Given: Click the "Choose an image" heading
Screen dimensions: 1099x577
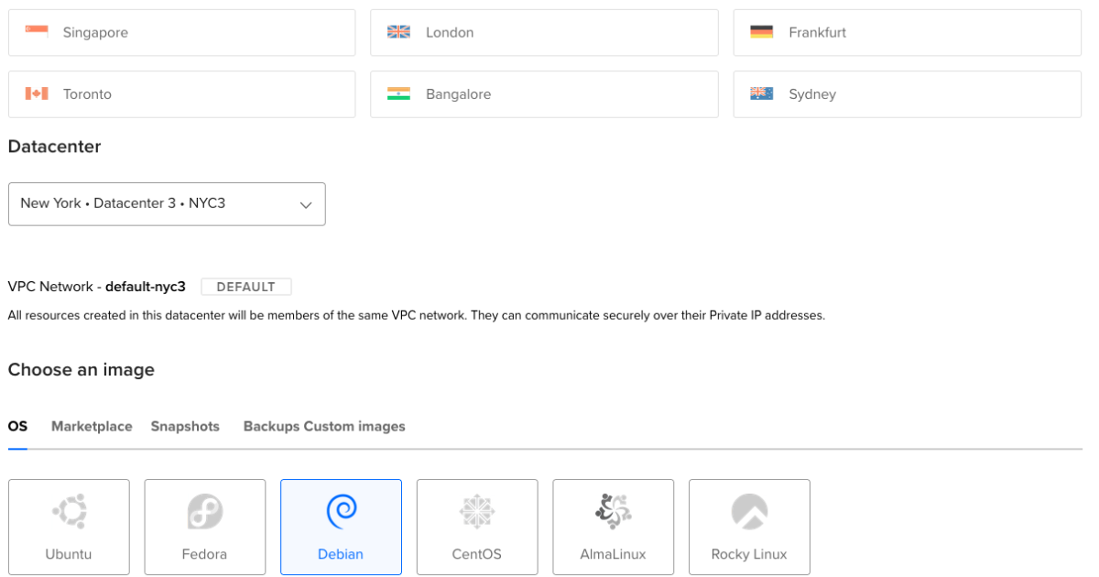Looking at the screenshot, I should tap(82, 370).
